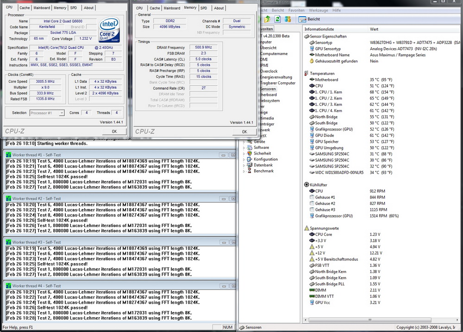Click the DIMM memory module icon
This screenshot has height=332, width=463.
point(312,290)
